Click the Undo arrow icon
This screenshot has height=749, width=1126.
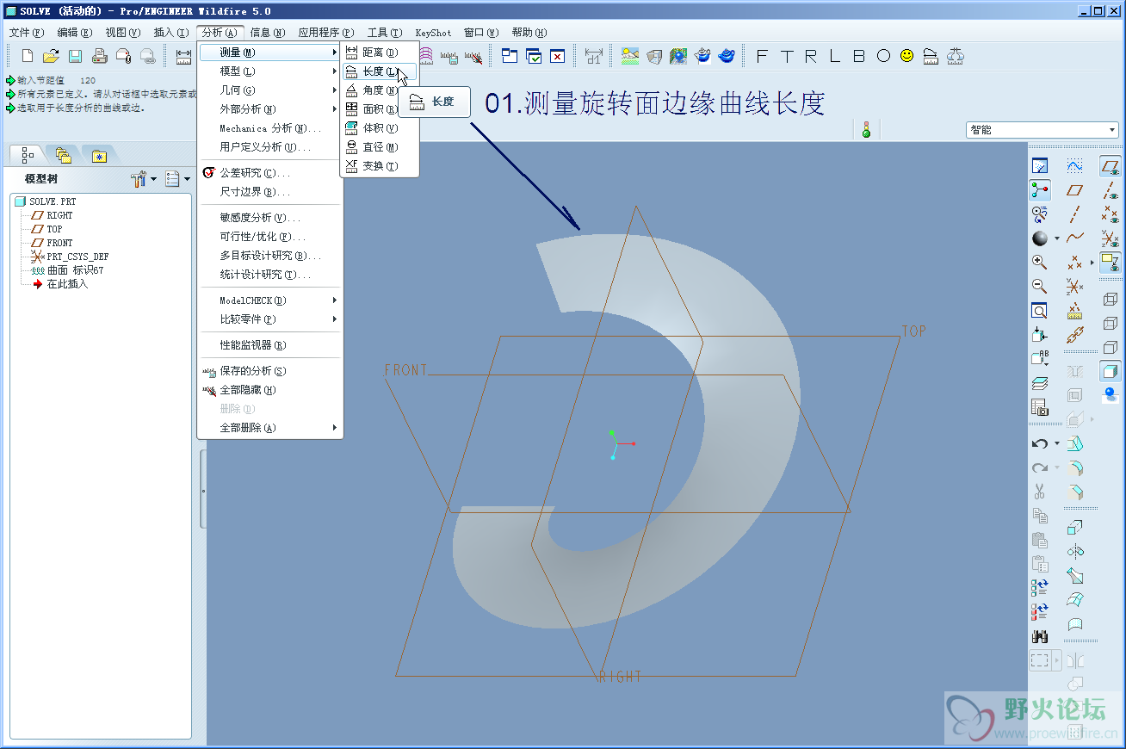click(1040, 444)
